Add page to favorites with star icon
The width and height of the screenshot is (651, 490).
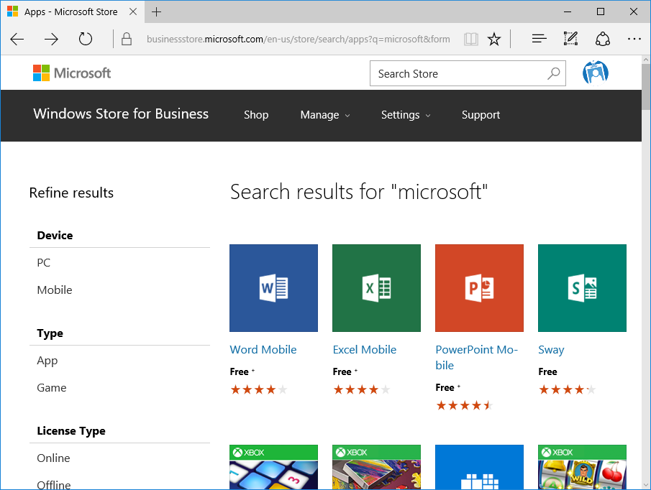click(494, 39)
